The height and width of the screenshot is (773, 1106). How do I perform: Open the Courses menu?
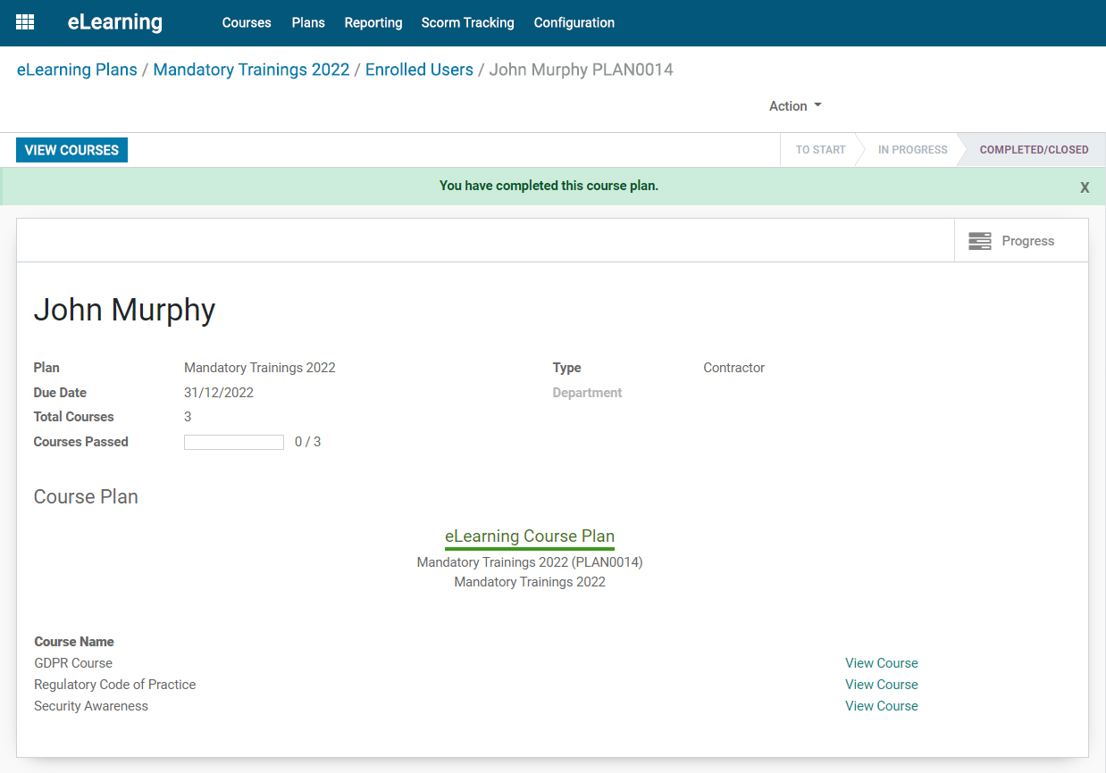247,23
